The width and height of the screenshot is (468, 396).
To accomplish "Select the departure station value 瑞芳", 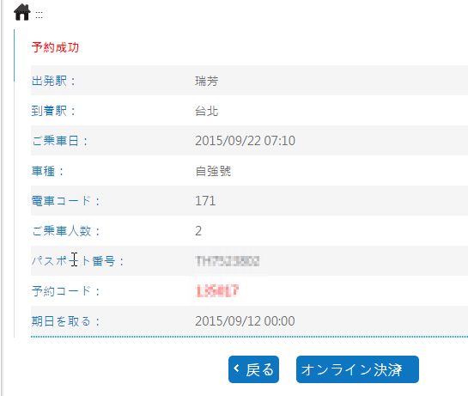I will click(207, 81).
